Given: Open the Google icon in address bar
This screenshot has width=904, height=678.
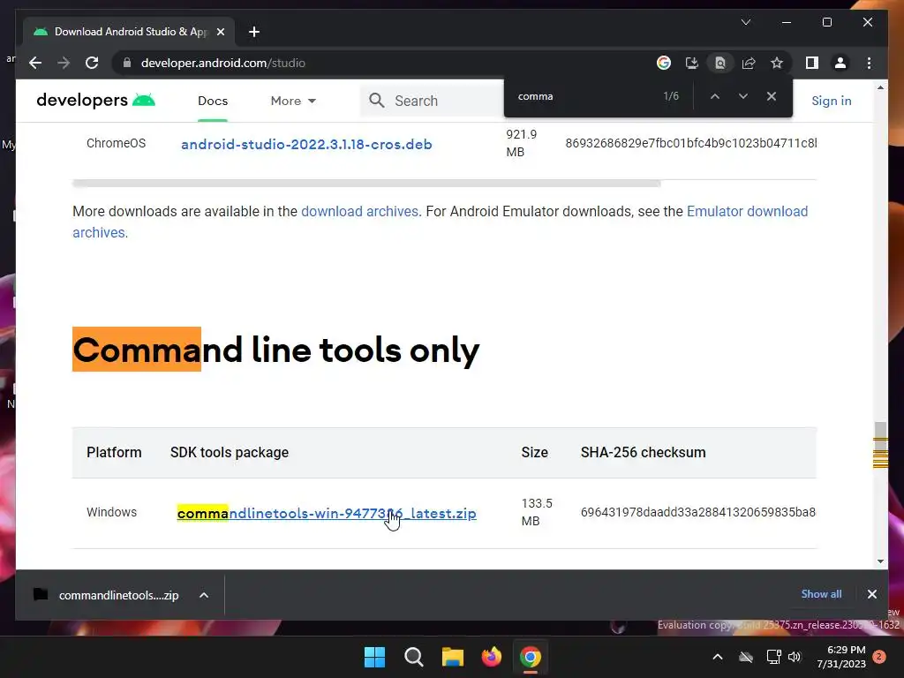Looking at the screenshot, I should pos(664,63).
